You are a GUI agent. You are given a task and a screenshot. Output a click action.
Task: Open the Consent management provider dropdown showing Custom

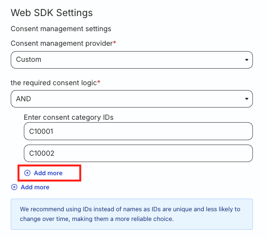click(x=132, y=60)
